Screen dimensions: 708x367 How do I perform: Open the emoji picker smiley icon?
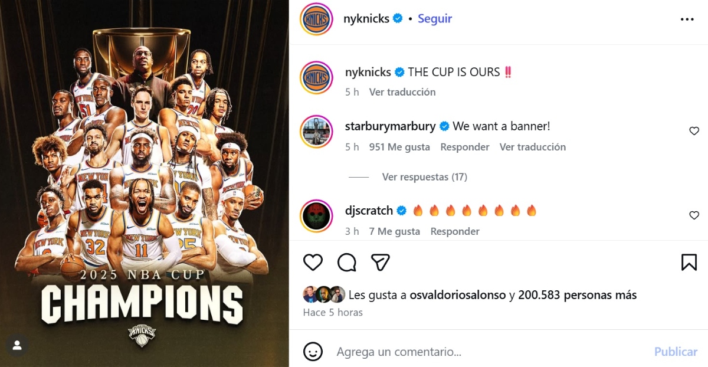coord(313,352)
